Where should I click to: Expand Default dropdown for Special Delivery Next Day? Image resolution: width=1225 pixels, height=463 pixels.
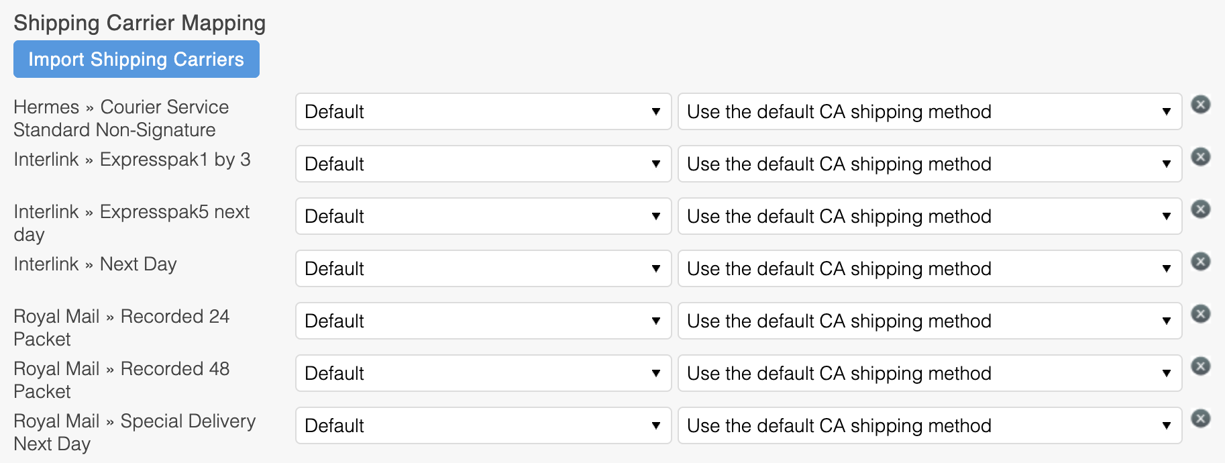coord(483,425)
